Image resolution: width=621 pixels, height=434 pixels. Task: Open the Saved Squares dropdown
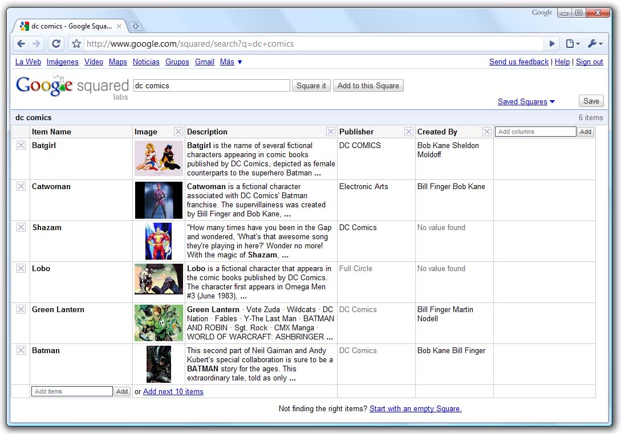pos(526,102)
